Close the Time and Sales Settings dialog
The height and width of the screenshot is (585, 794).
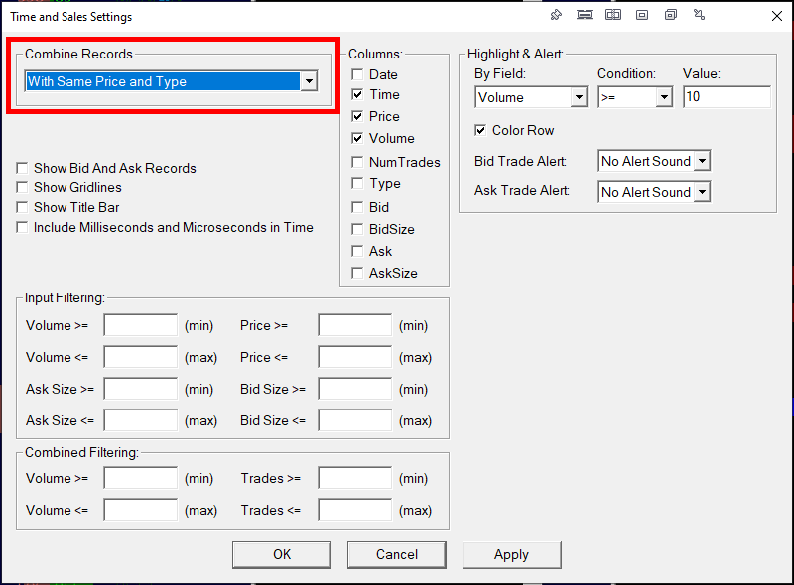click(775, 16)
